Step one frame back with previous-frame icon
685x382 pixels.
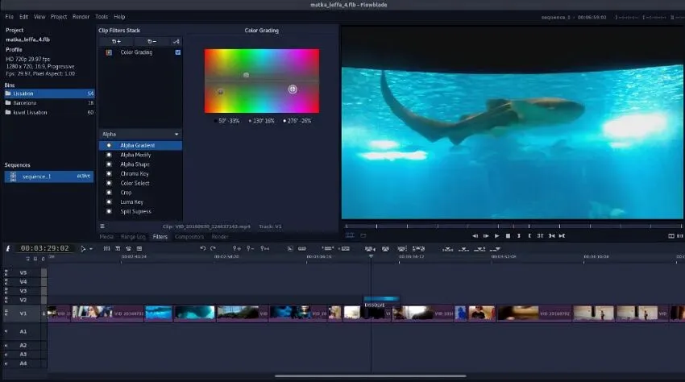click(x=475, y=235)
